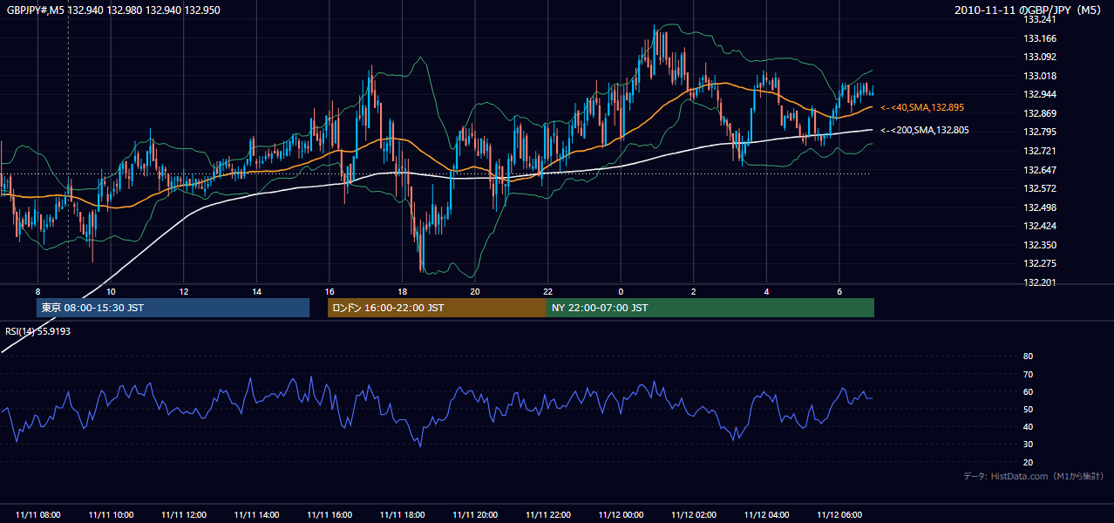Click hour label 14 under the price chart
Screen dimensions: 1114x523
[x=256, y=291]
